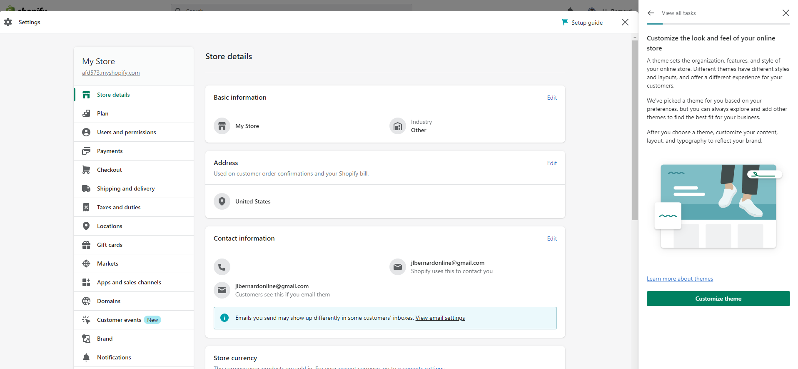
Task: Open afd573.myshopify.com store link
Action: 111,73
